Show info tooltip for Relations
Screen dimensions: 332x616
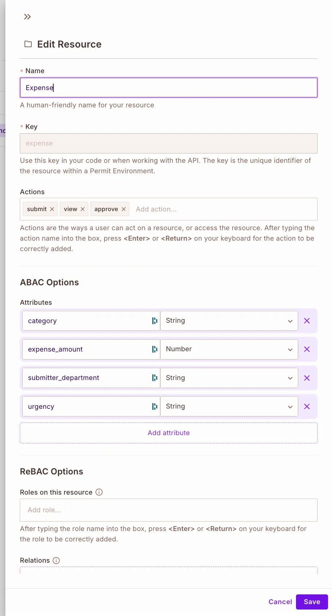(x=56, y=560)
